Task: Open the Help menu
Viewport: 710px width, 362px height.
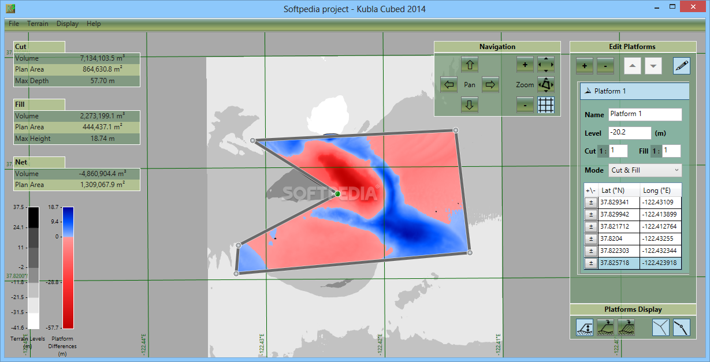Action: (94, 24)
